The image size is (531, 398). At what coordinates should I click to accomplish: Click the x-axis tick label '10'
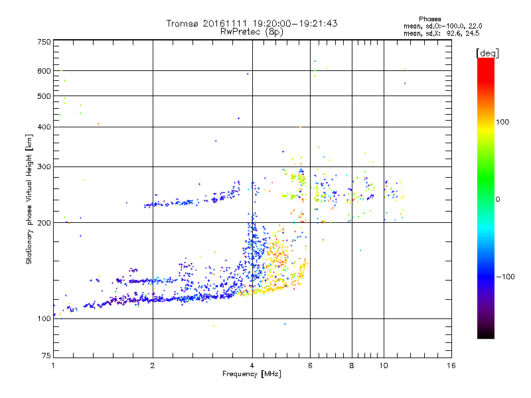[x=384, y=365]
